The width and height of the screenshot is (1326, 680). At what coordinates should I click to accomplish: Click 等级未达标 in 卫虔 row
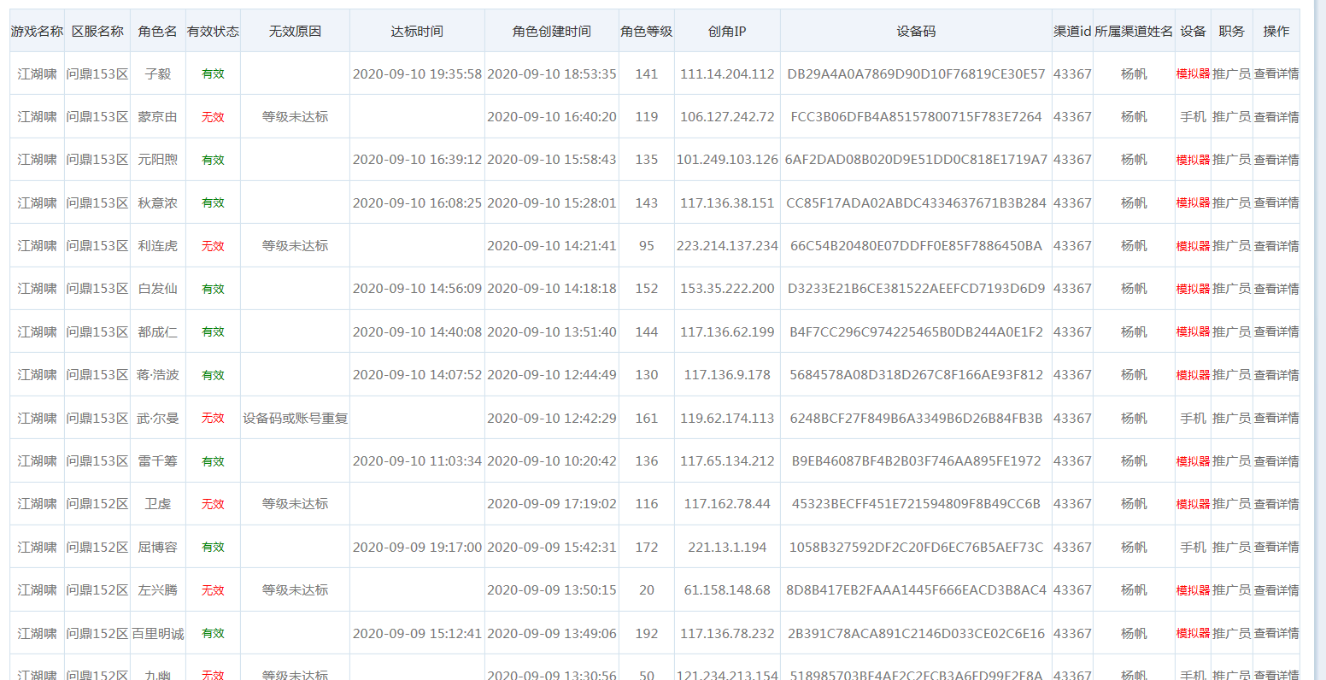295,504
